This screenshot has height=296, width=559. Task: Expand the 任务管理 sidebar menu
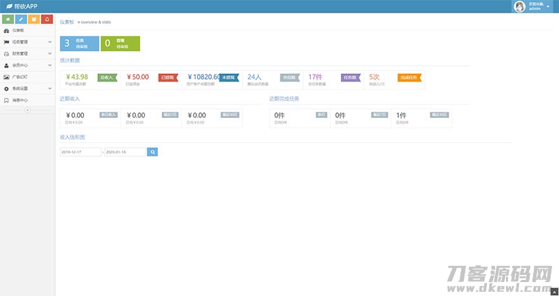(50, 42)
